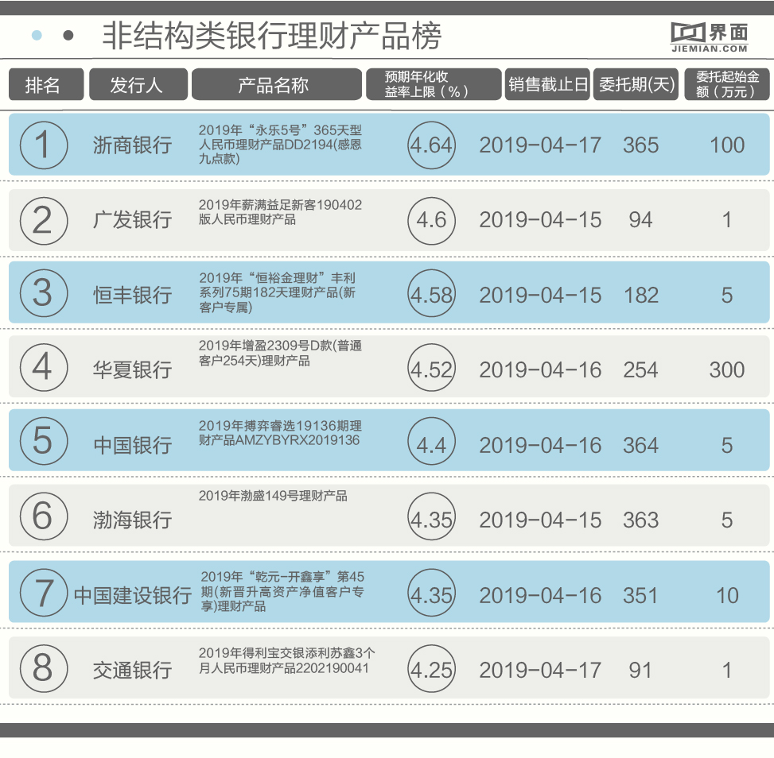Click the 乾元-开鑫享 第45期 product name
This screenshot has width=774, height=758.
click(282, 591)
